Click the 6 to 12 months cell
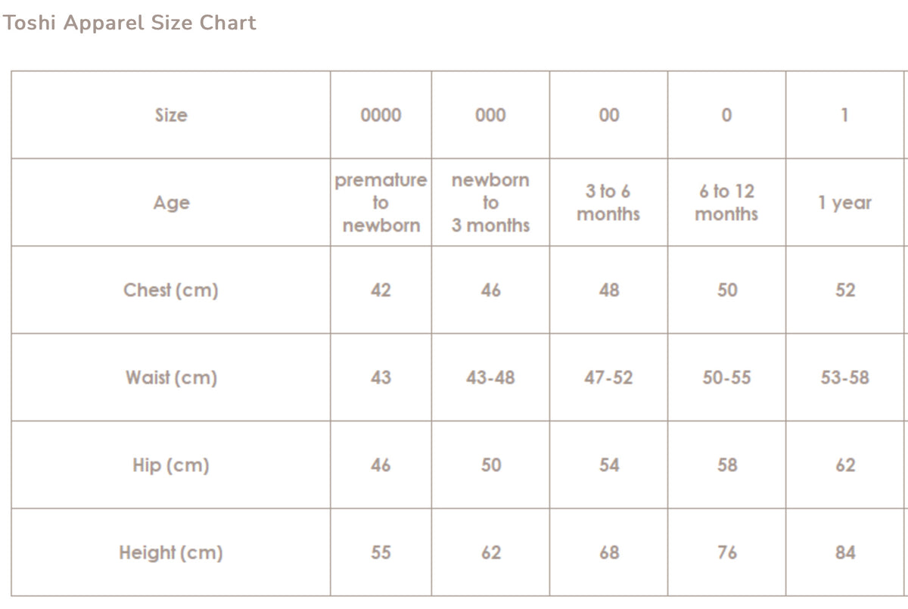The height and width of the screenshot is (609, 908). [x=726, y=203]
